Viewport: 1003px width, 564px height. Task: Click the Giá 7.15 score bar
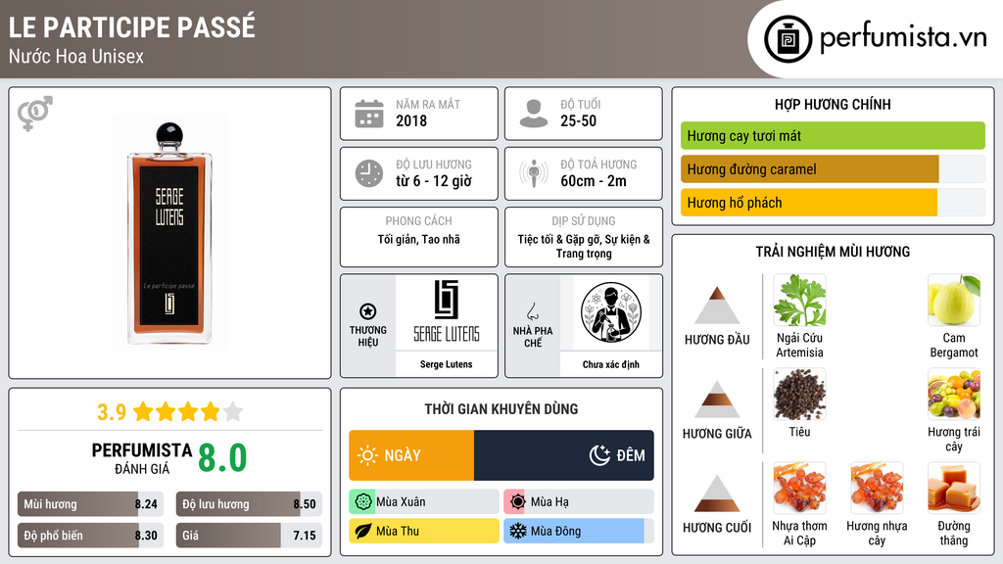tap(249, 536)
